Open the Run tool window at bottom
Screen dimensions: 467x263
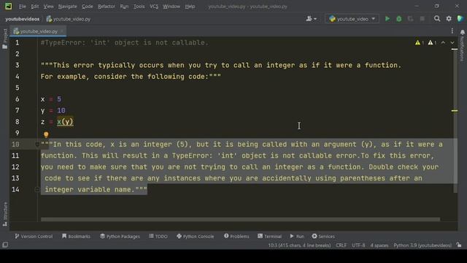(x=297, y=236)
